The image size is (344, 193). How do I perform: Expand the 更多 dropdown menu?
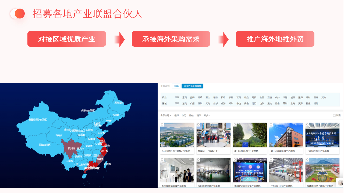click(x=207, y=116)
